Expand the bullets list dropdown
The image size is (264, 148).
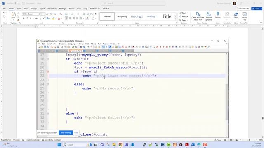(68, 14)
